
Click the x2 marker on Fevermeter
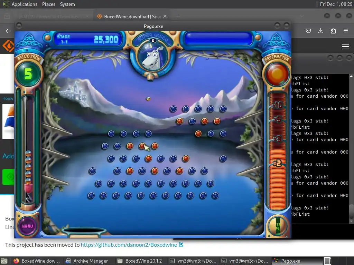click(x=277, y=163)
